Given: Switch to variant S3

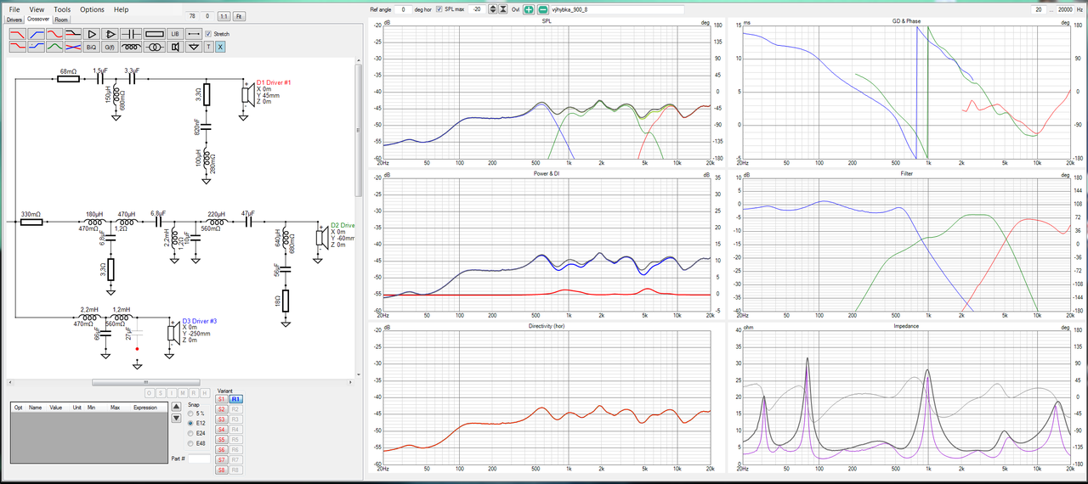Looking at the screenshot, I should pyautogui.click(x=221, y=419).
